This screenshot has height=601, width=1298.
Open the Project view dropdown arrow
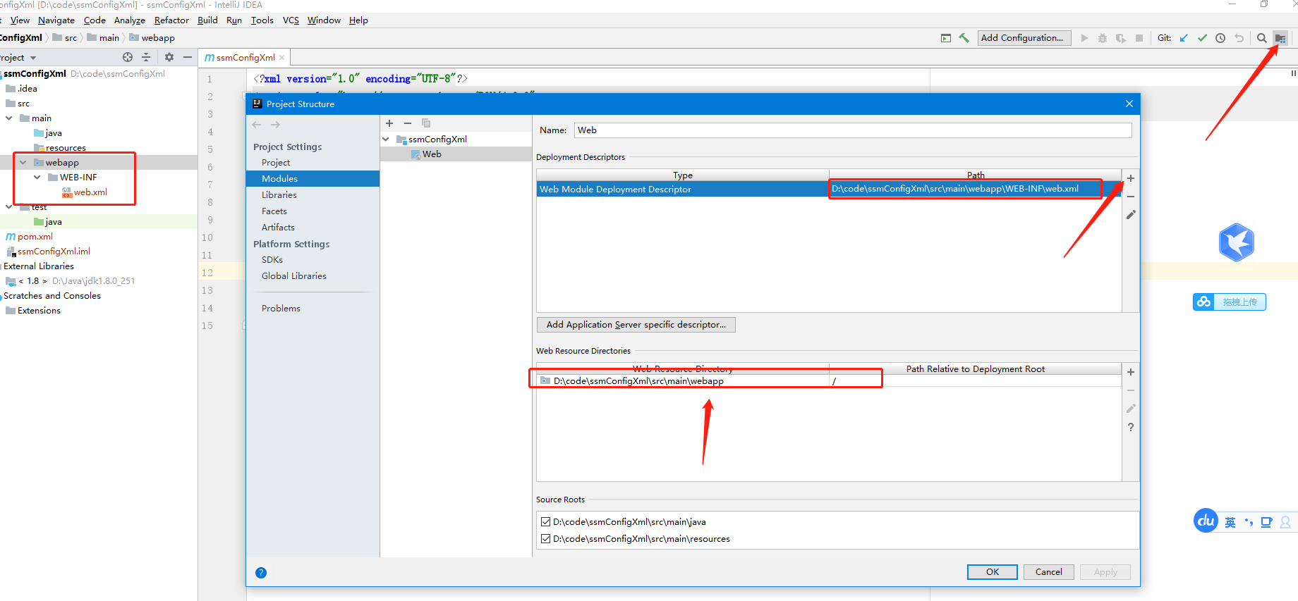(33, 58)
